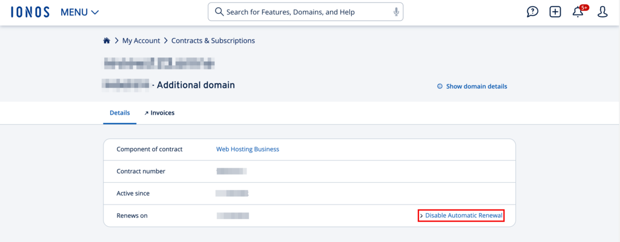Click the Contract number label

tap(140, 171)
